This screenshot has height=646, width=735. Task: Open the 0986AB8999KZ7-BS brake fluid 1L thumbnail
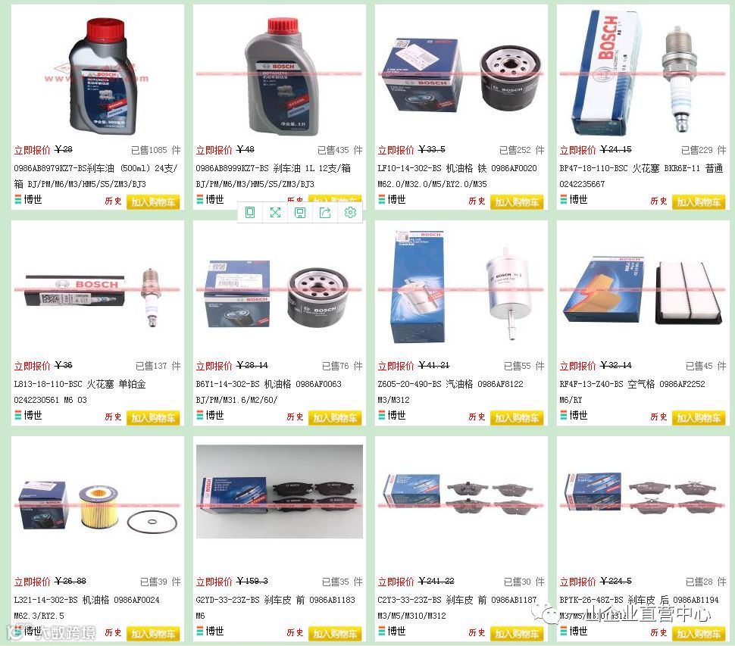coord(280,75)
